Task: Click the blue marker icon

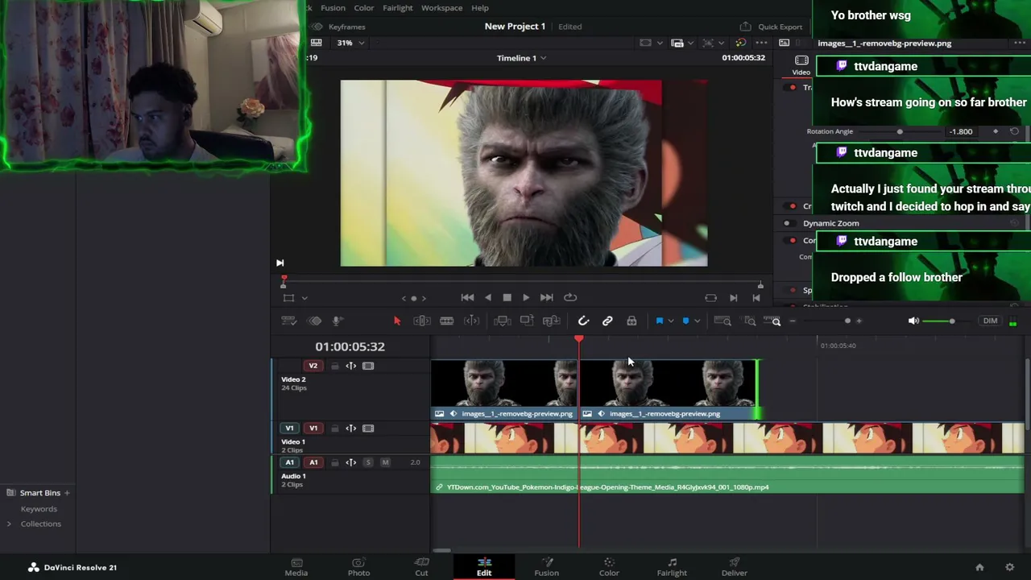Action: point(685,321)
